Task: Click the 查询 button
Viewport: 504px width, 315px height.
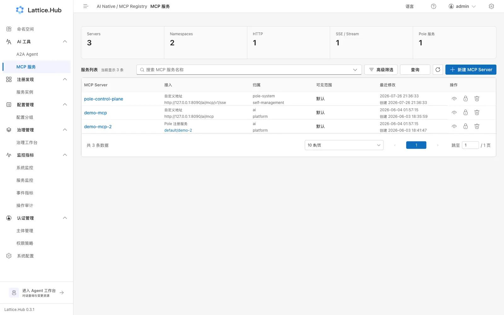Action: click(415, 70)
